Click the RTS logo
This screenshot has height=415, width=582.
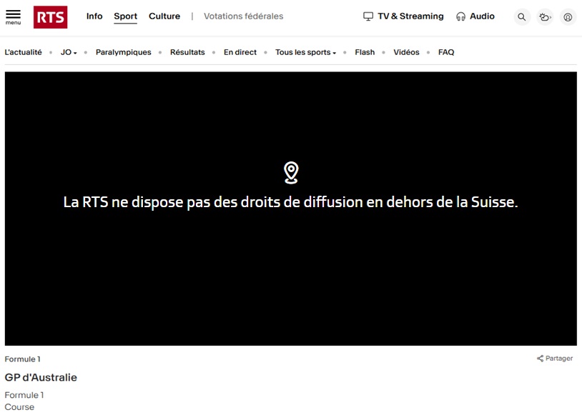(x=50, y=17)
